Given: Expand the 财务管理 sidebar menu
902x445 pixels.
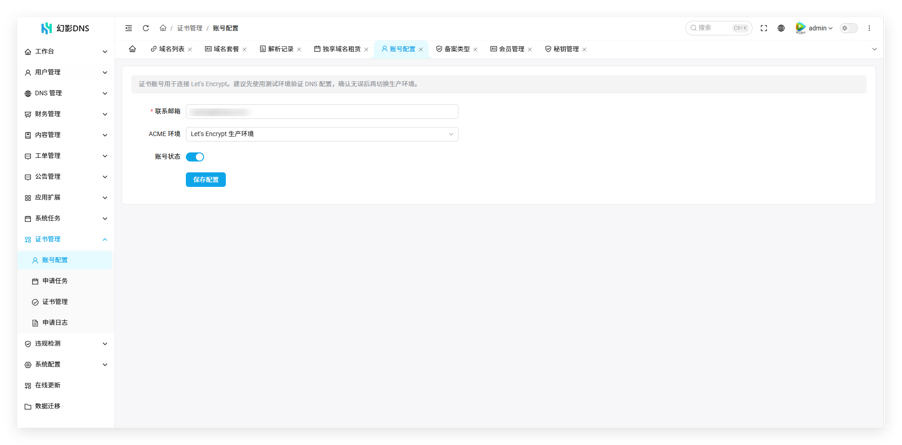Looking at the screenshot, I should pyautogui.click(x=66, y=114).
